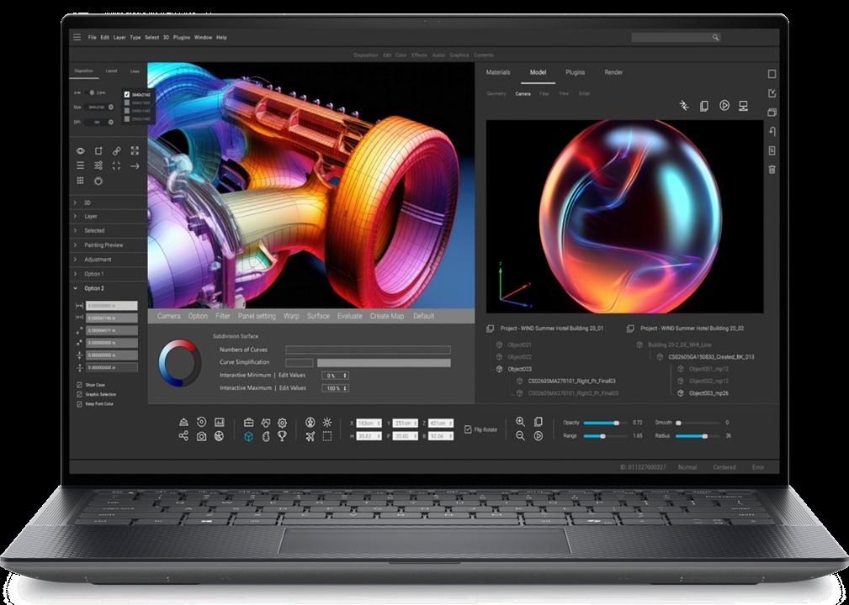Image resolution: width=849 pixels, height=605 pixels.
Task: Toggle the Graphic Selection checkbox
Action: click(80, 394)
